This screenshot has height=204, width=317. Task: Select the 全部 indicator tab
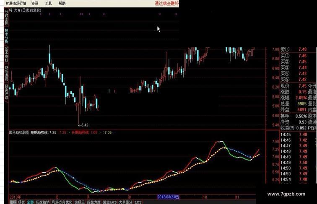pos(30,202)
